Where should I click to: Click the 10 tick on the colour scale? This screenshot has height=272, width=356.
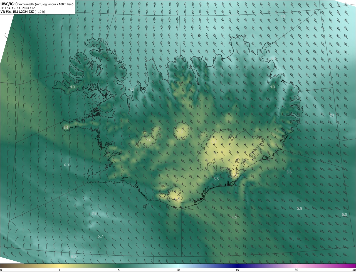point(178,270)
